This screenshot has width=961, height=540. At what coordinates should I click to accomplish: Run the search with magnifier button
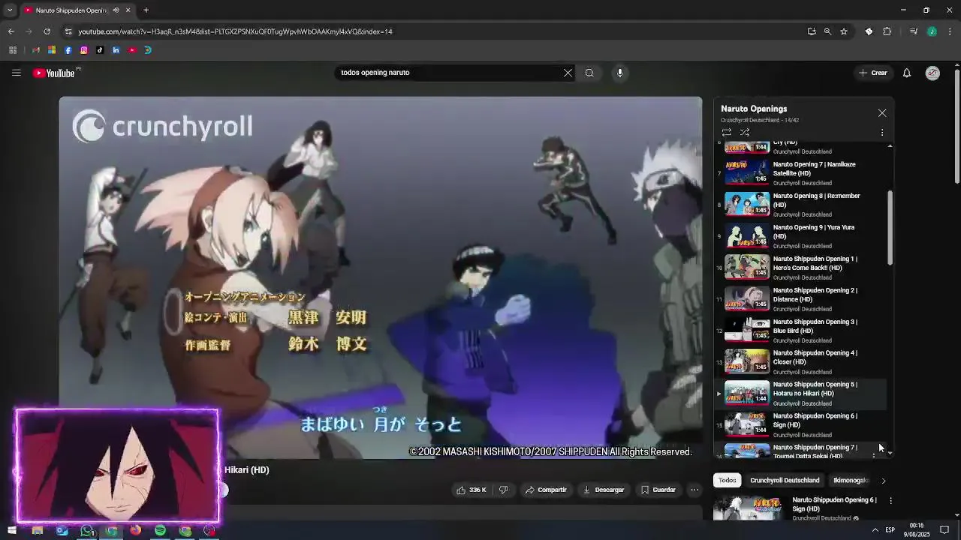(x=589, y=73)
